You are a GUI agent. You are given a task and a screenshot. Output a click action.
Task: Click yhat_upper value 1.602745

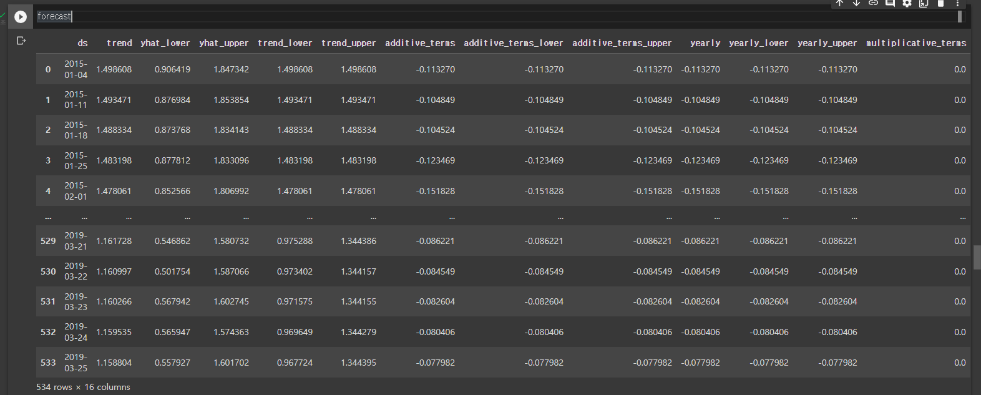pos(231,301)
